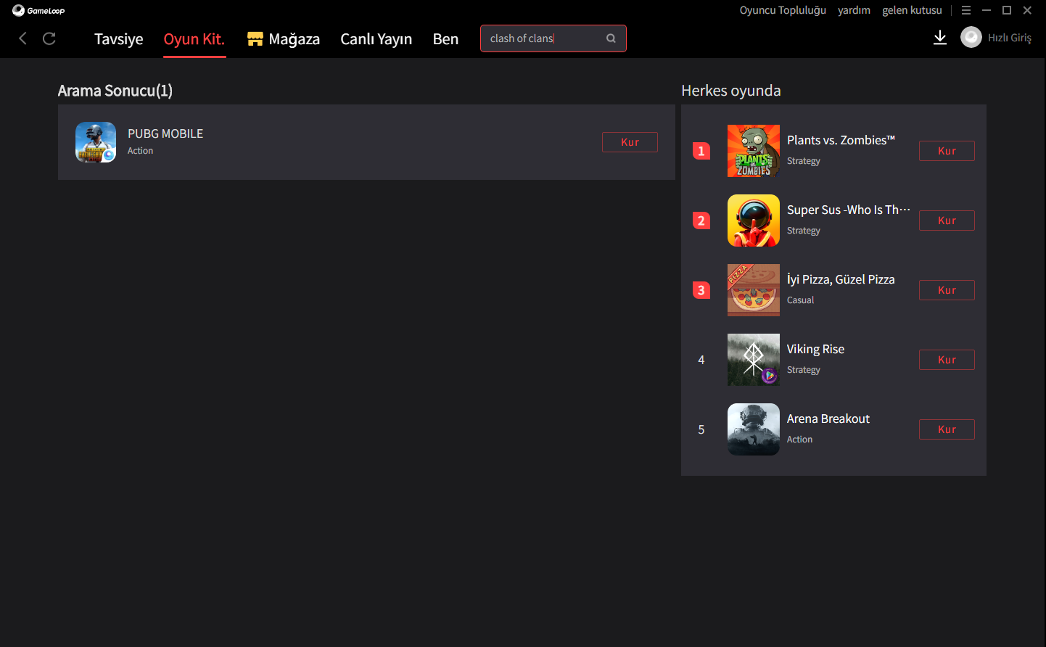This screenshot has height=647, width=1046.
Task: Click the Arama Sonucu(1) heading
Action: click(x=115, y=91)
